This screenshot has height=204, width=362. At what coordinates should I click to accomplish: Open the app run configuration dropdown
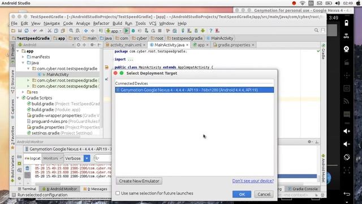(x=114, y=31)
